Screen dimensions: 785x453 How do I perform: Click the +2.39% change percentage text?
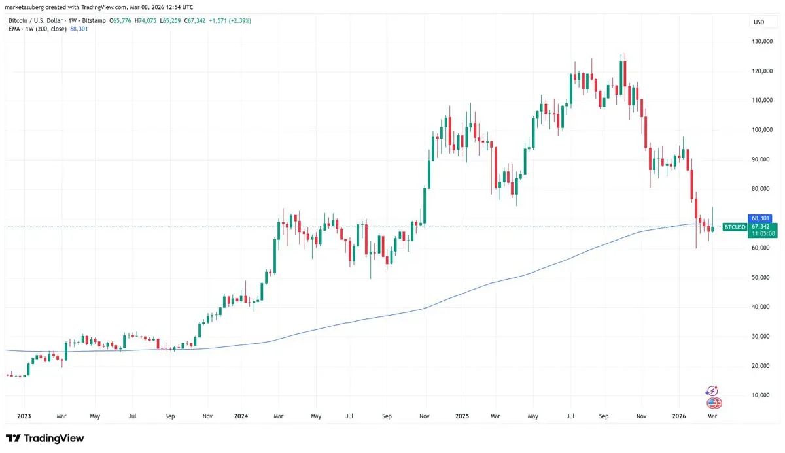point(241,20)
